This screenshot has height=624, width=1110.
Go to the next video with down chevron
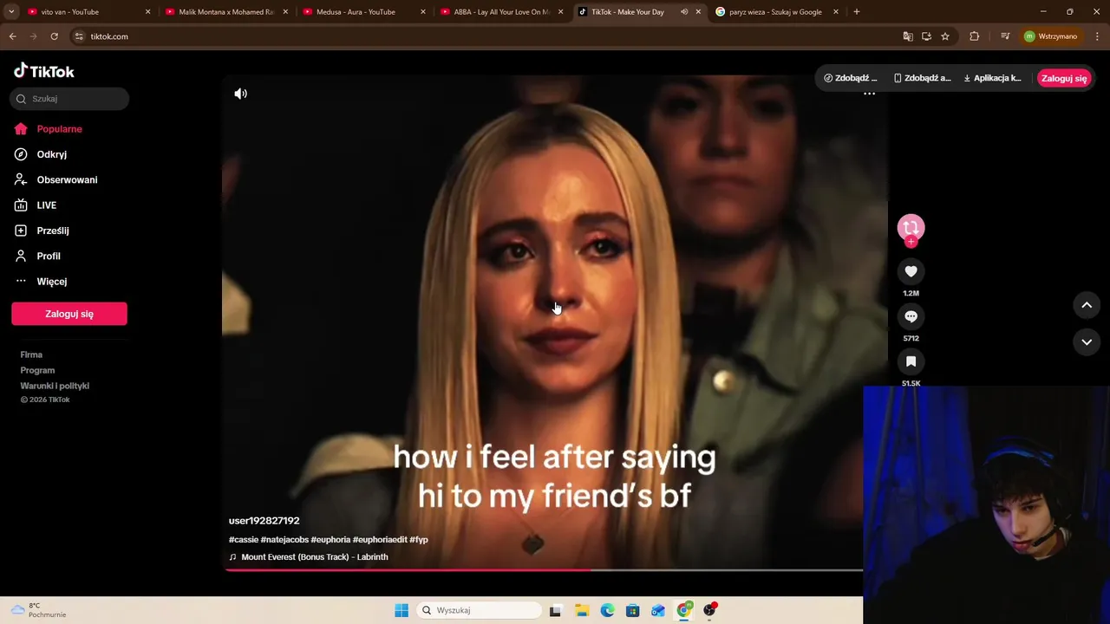[x=1087, y=342]
